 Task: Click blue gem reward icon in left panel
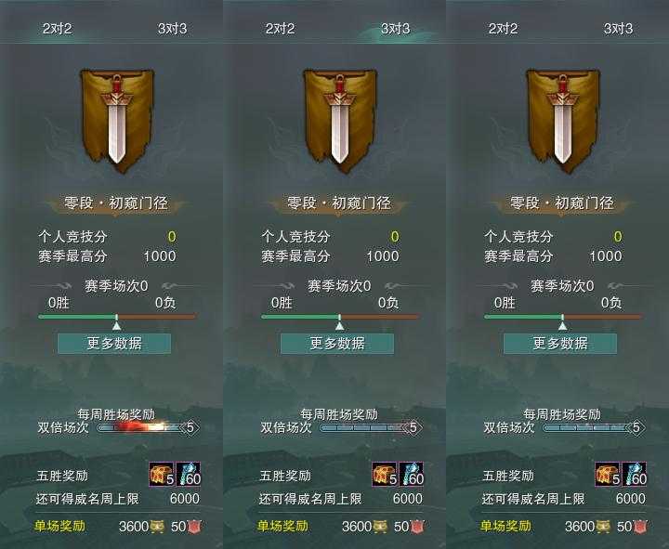[188, 475]
